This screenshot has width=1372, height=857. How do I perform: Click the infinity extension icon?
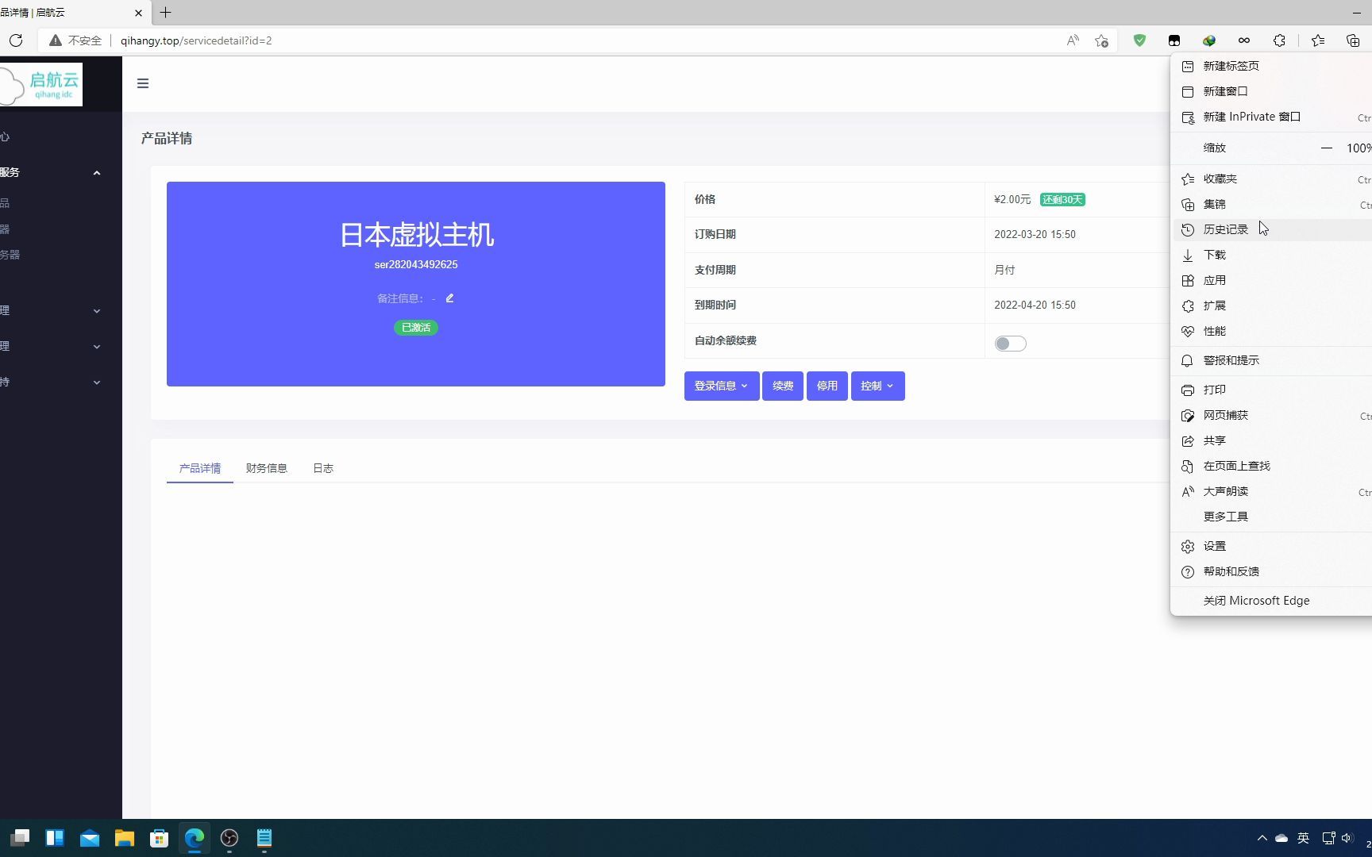[x=1244, y=40]
